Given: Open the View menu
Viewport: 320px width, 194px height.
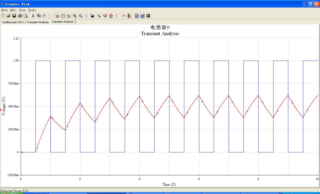Looking at the screenshot, I should coord(22,10).
